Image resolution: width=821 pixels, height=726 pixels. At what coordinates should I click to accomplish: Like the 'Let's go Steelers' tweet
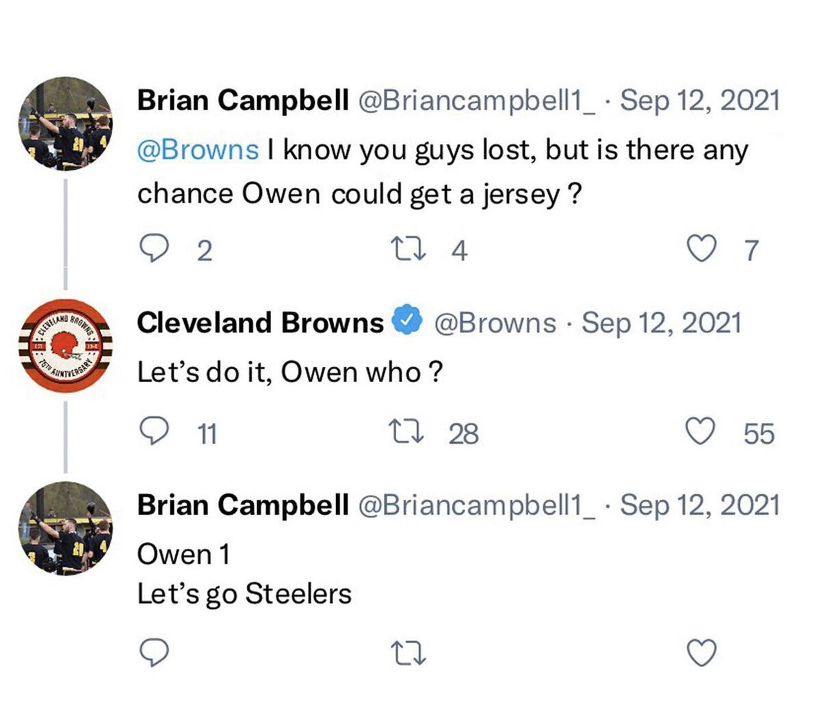pyautogui.click(x=700, y=653)
